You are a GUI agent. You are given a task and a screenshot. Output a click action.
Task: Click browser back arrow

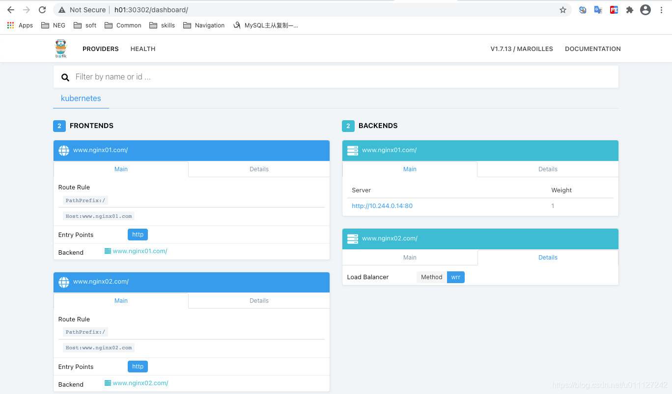coord(11,10)
